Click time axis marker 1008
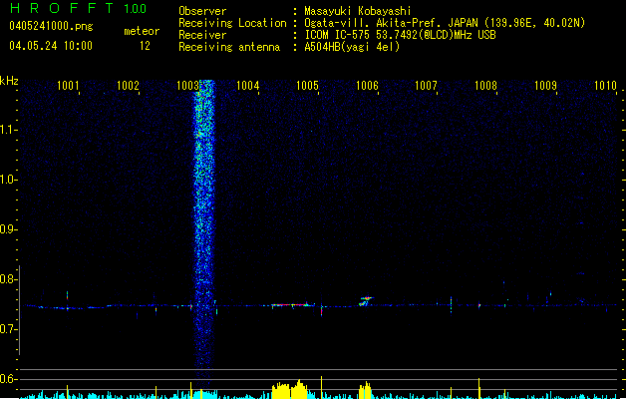 pyautogui.click(x=485, y=86)
